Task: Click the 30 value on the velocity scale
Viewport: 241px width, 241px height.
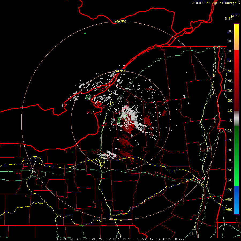Action: click(x=230, y=91)
